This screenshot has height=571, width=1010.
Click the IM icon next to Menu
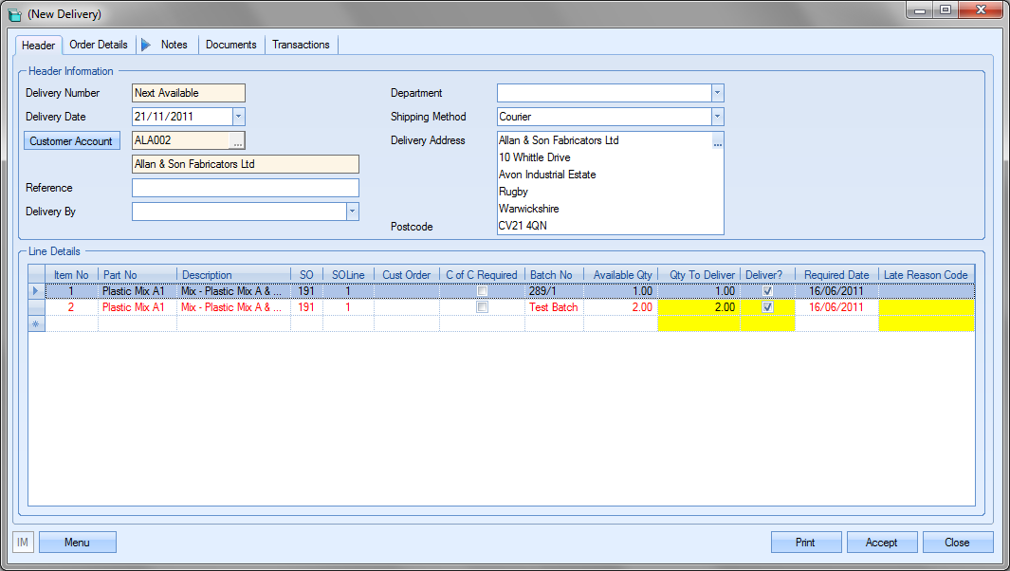point(23,543)
